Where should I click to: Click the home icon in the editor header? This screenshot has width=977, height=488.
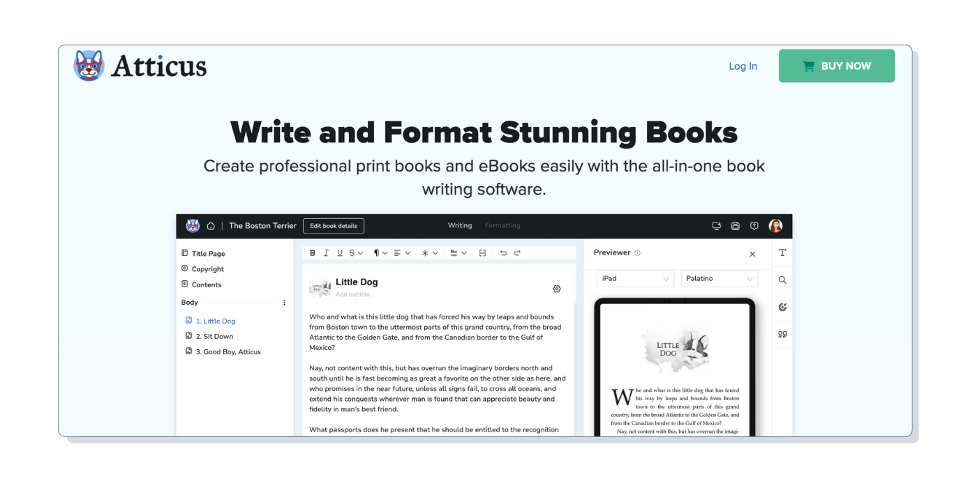211,226
